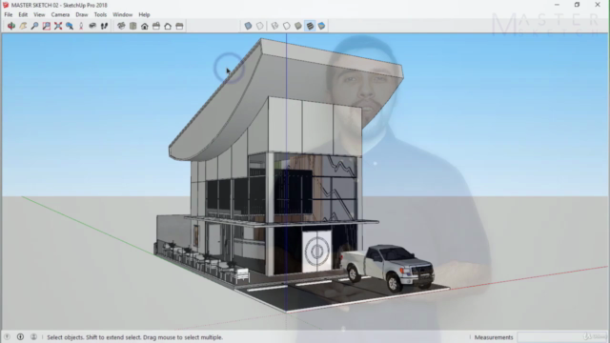Image resolution: width=610 pixels, height=343 pixels.
Task: Open the Draw menu
Action: (x=82, y=15)
